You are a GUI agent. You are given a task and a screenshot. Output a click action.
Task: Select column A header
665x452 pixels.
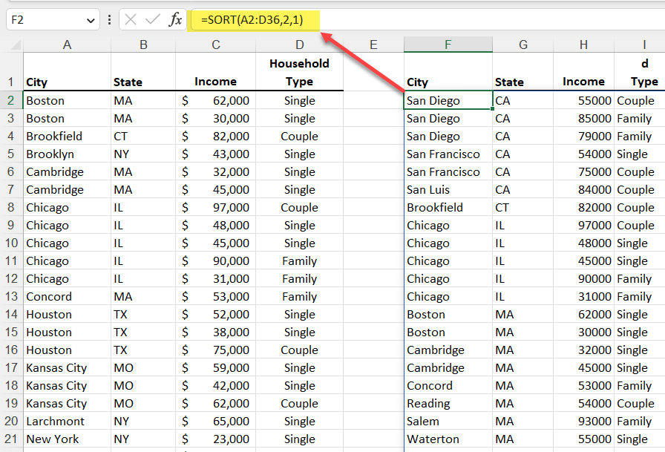66,45
